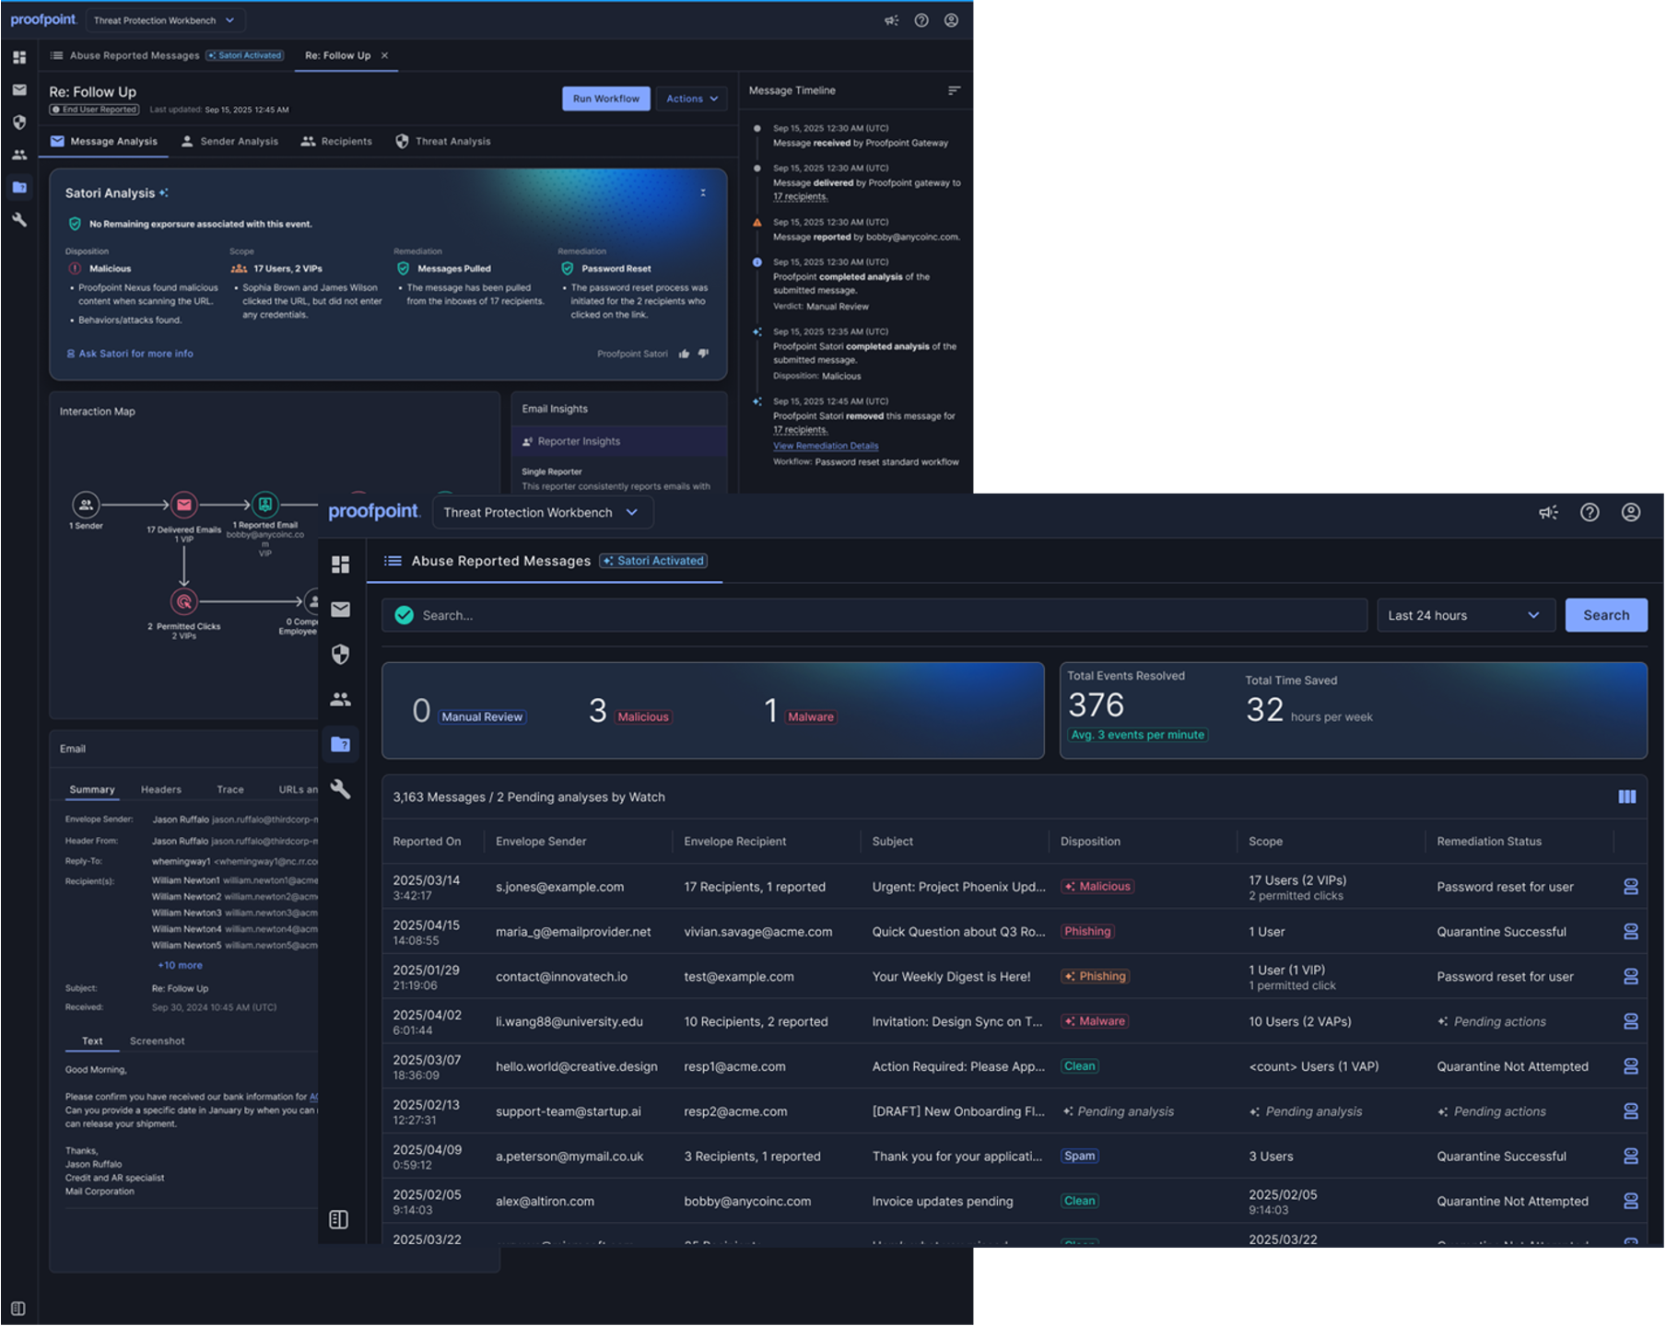The width and height of the screenshot is (1666, 1326).
Task: Open the user account profile icon in front window
Action: click(1630, 513)
